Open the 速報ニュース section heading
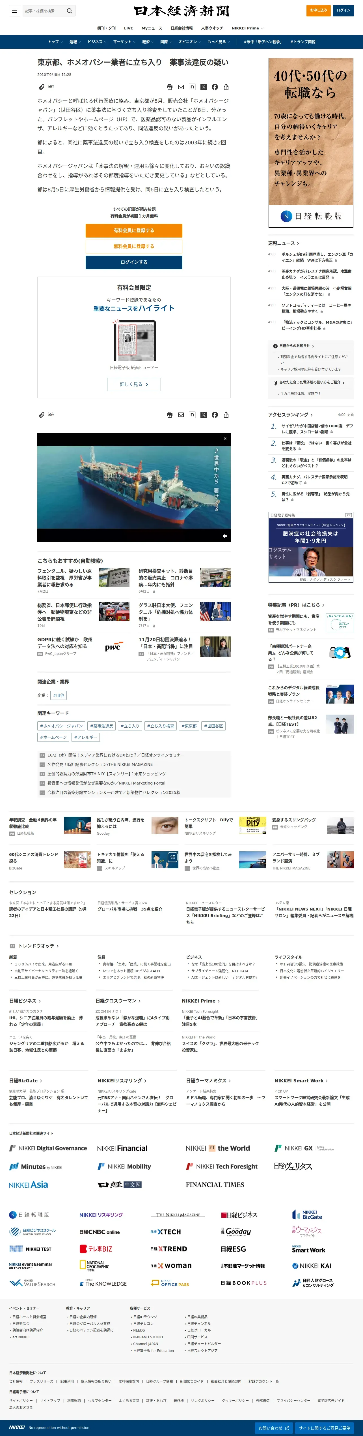Viewport: 363px width, 1436px height. pos(283,243)
